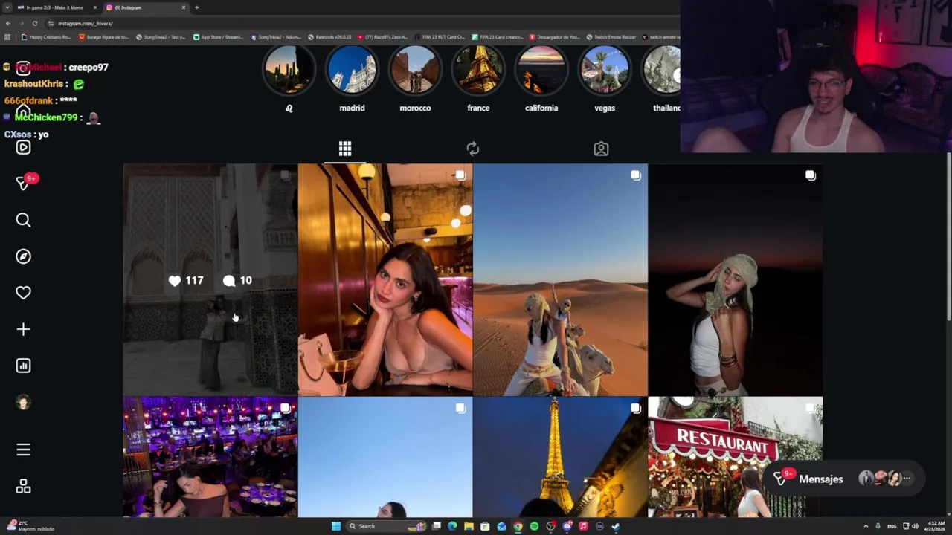Click the Mensajes floating messages button
952x535 pixels.
coord(846,479)
